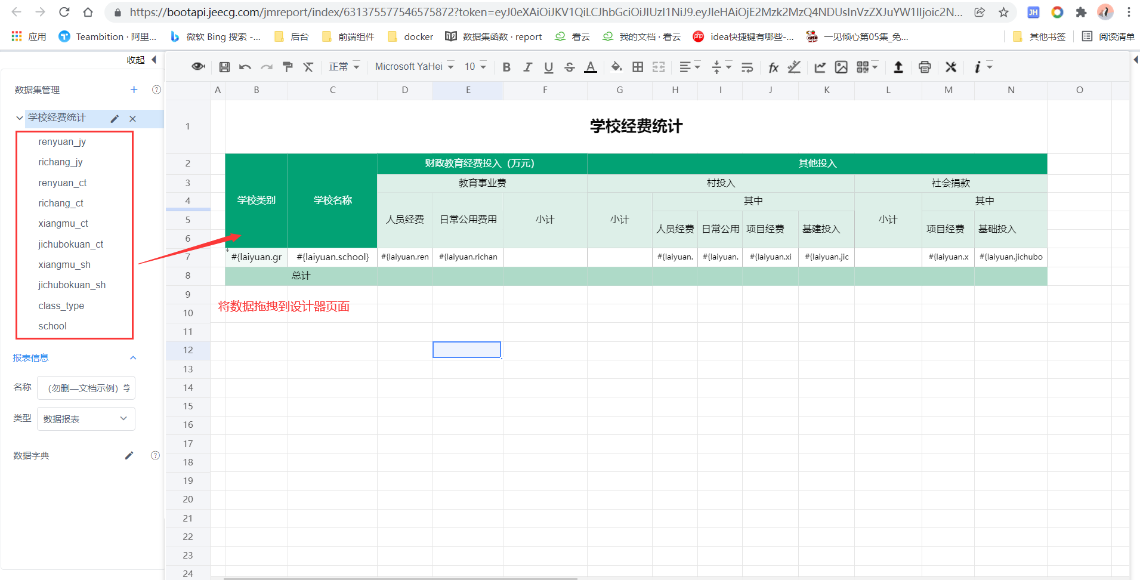Open the docker bookmark folder

click(410, 36)
